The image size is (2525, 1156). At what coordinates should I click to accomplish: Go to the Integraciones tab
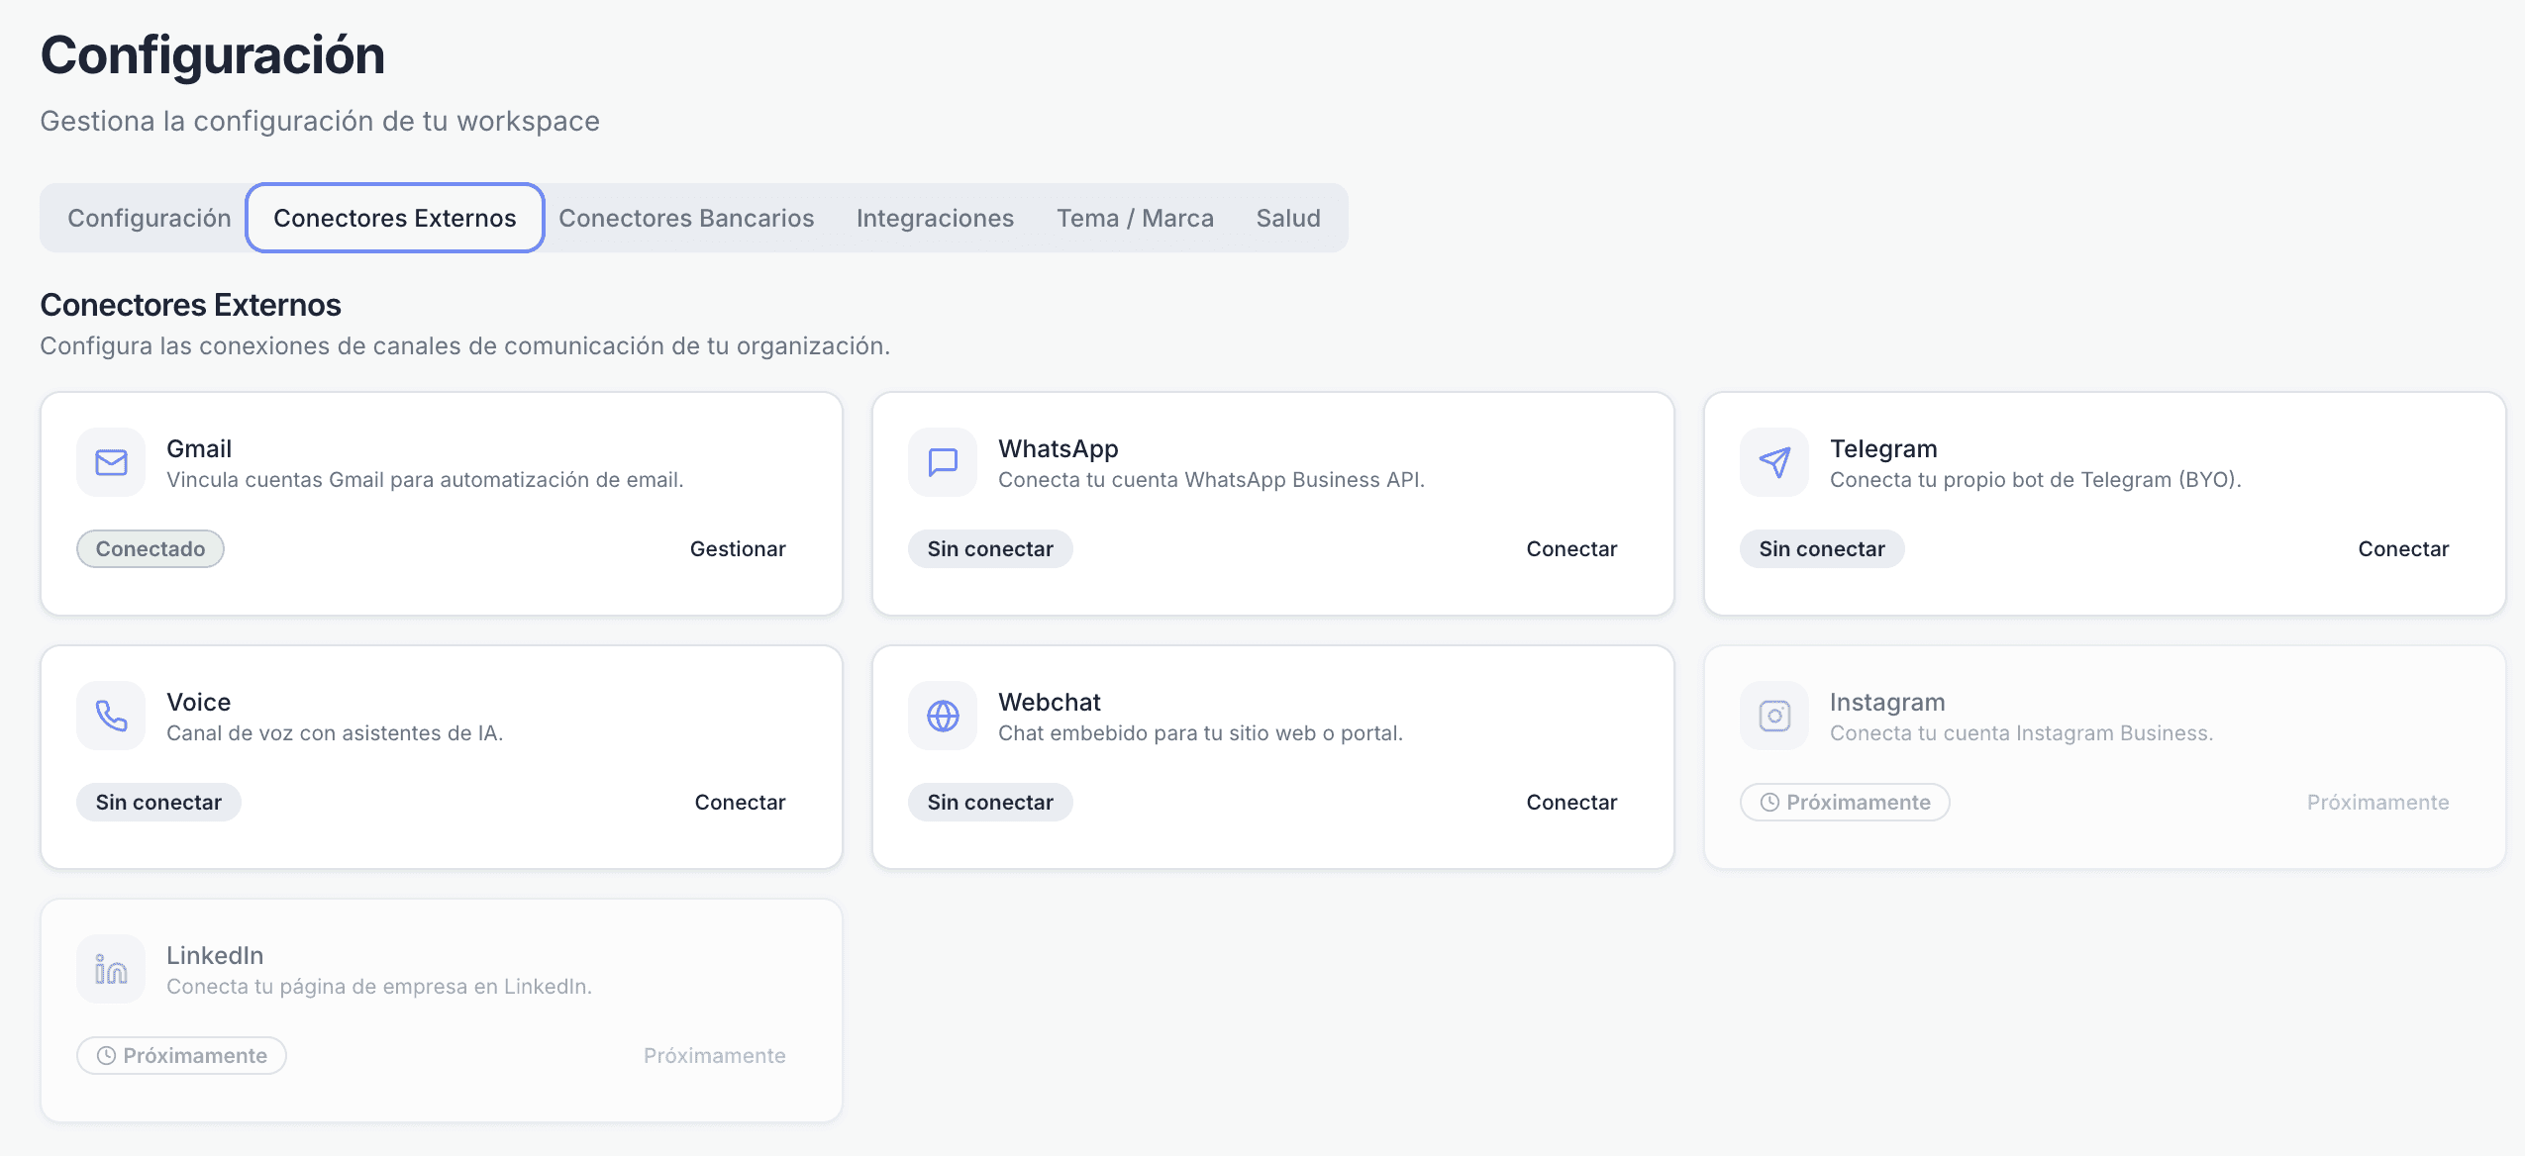[935, 218]
